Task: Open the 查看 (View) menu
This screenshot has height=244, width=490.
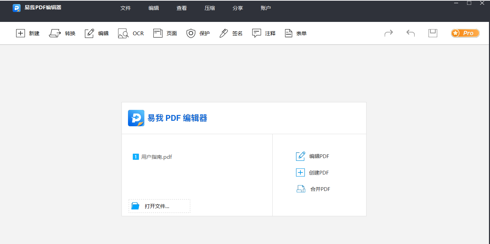Action: (182, 8)
